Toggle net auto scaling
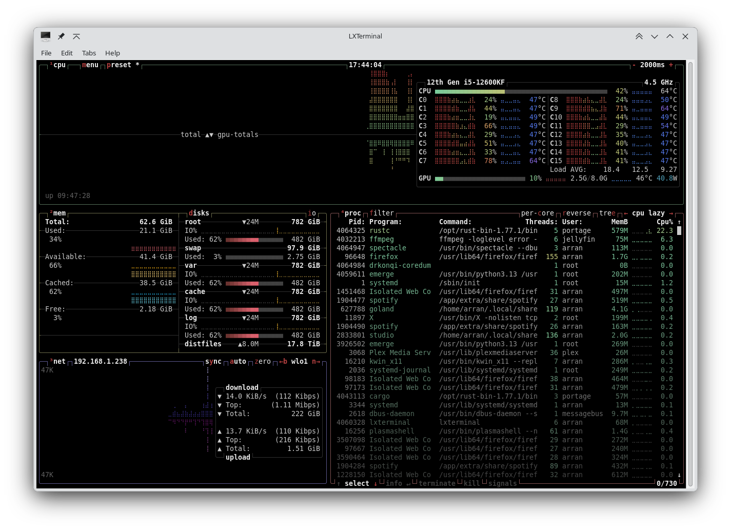 238,361
